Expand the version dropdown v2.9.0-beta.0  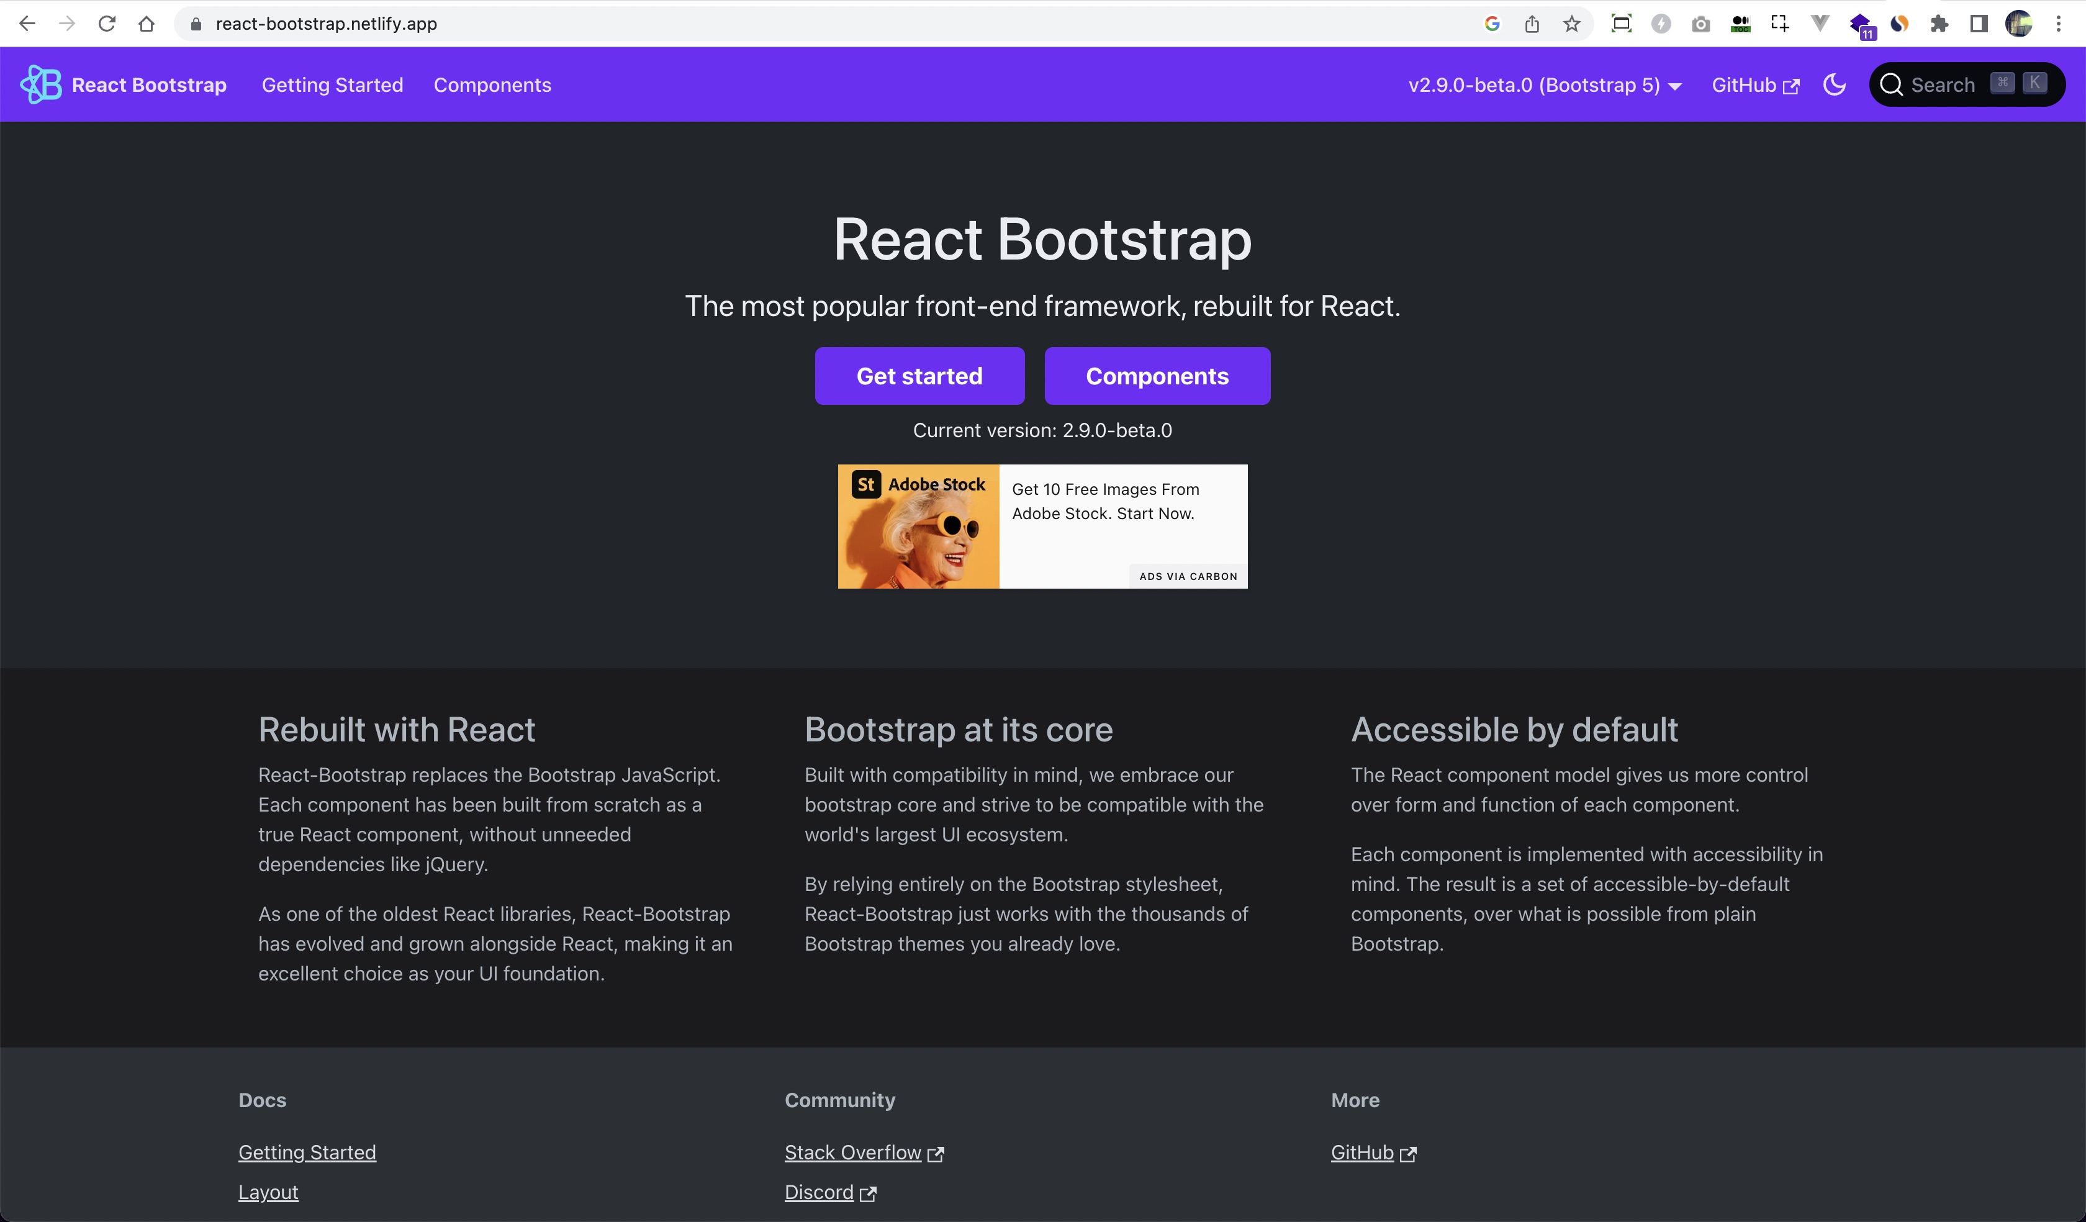tap(1545, 84)
